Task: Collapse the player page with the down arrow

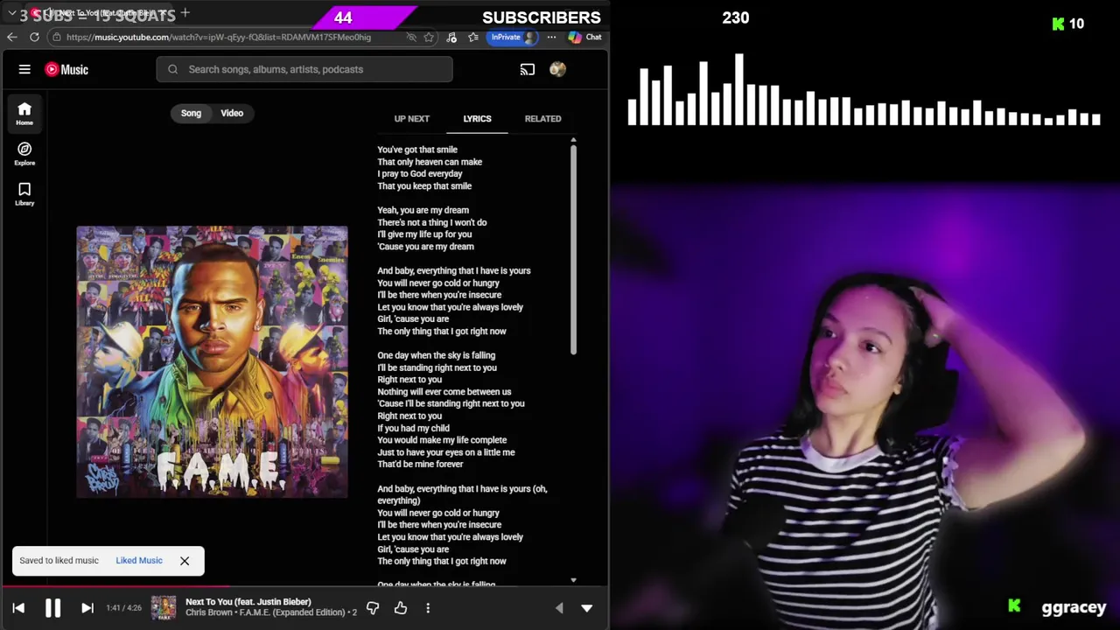Action: (587, 608)
